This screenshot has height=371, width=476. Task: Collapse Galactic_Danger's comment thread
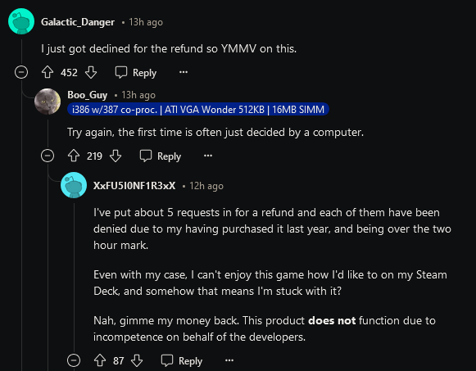[x=21, y=73]
